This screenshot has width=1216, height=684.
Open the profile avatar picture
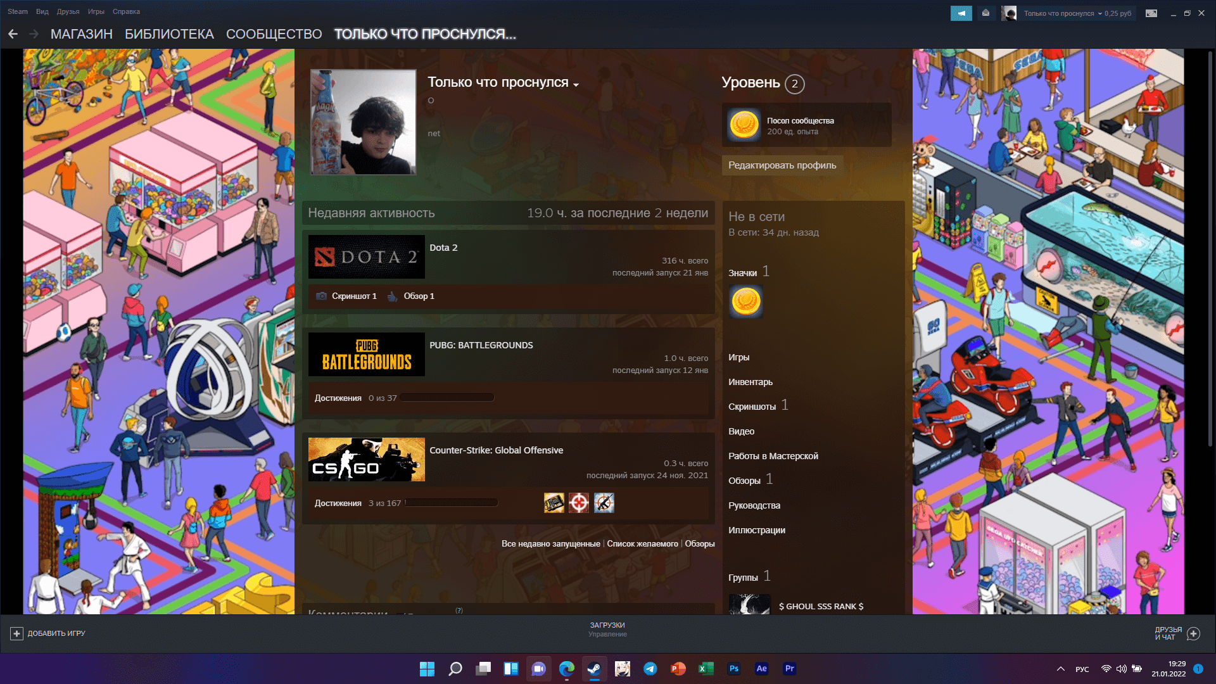363,122
